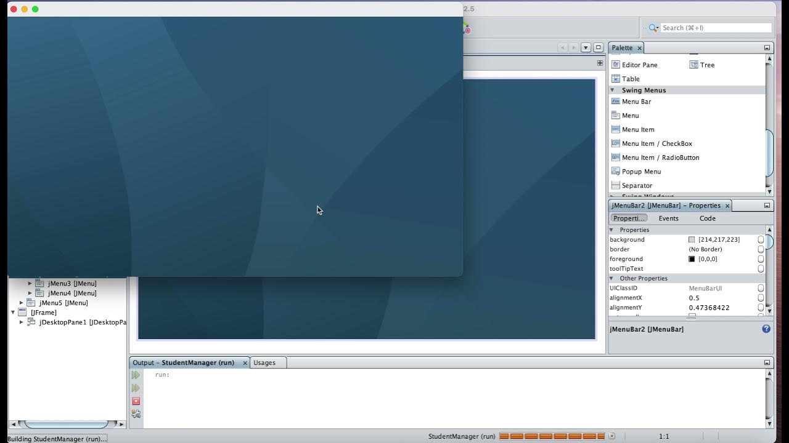Open editor for alignmentY property

[761, 308]
